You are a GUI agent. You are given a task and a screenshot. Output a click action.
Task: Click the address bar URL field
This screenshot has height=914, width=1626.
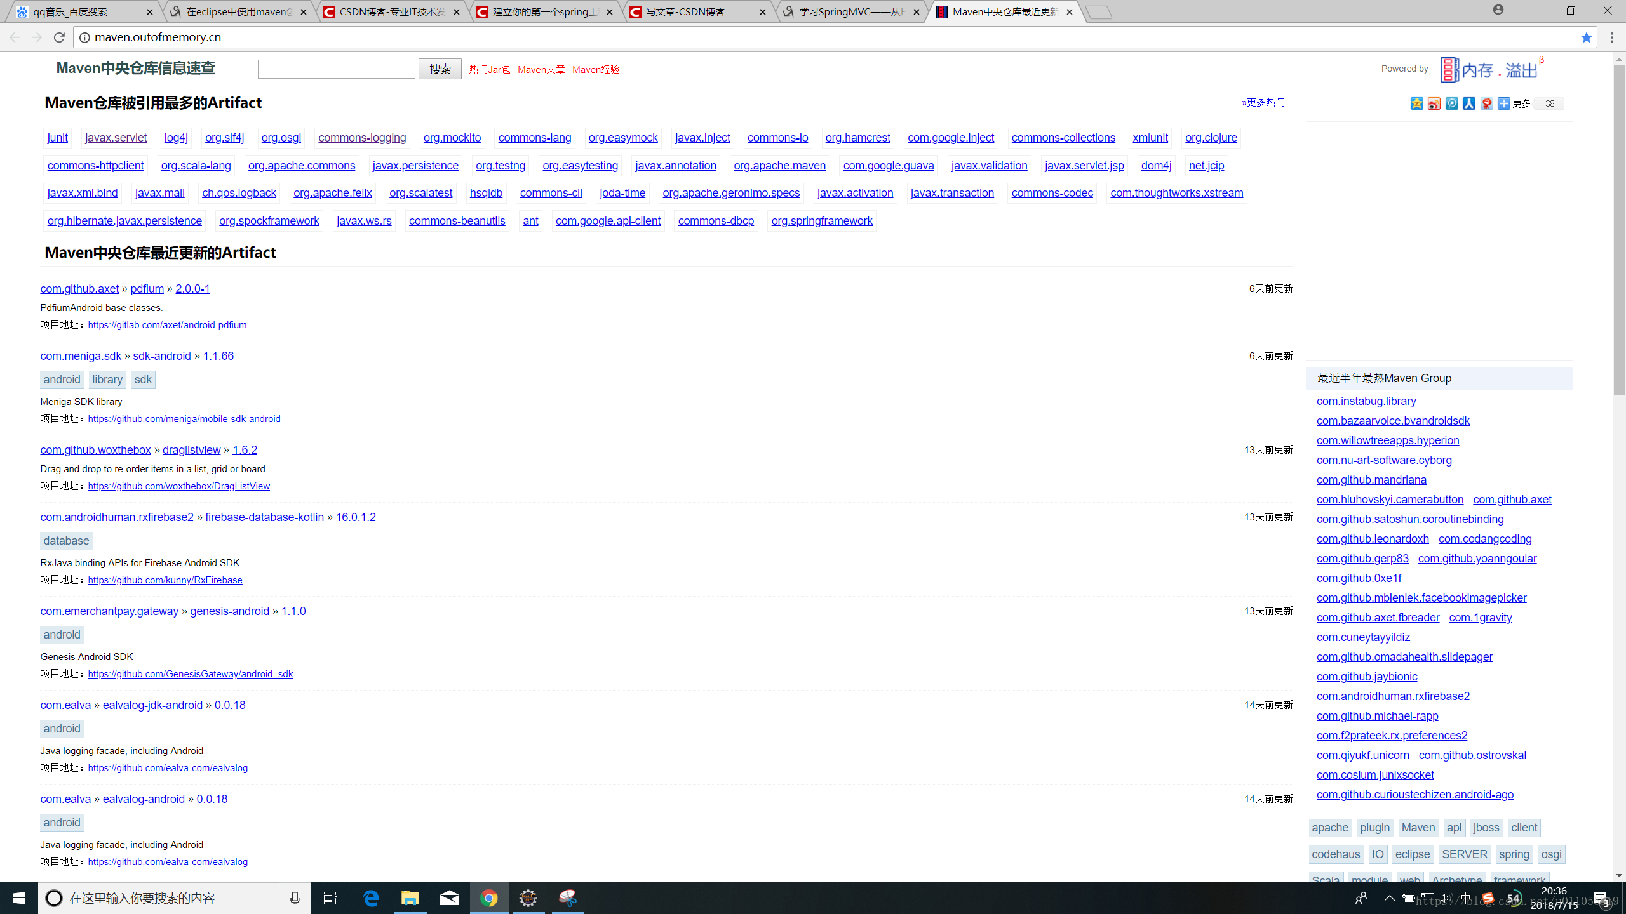(826, 37)
